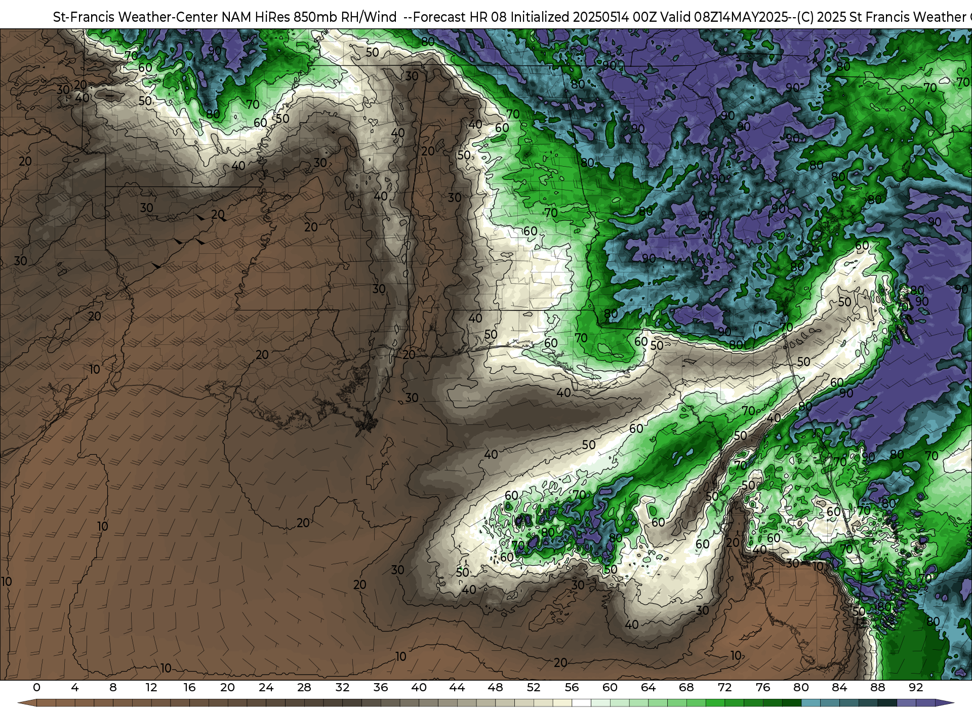Click the color bar label '20'
Screen dimensions: 972x709
pyautogui.click(x=228, y=688)
